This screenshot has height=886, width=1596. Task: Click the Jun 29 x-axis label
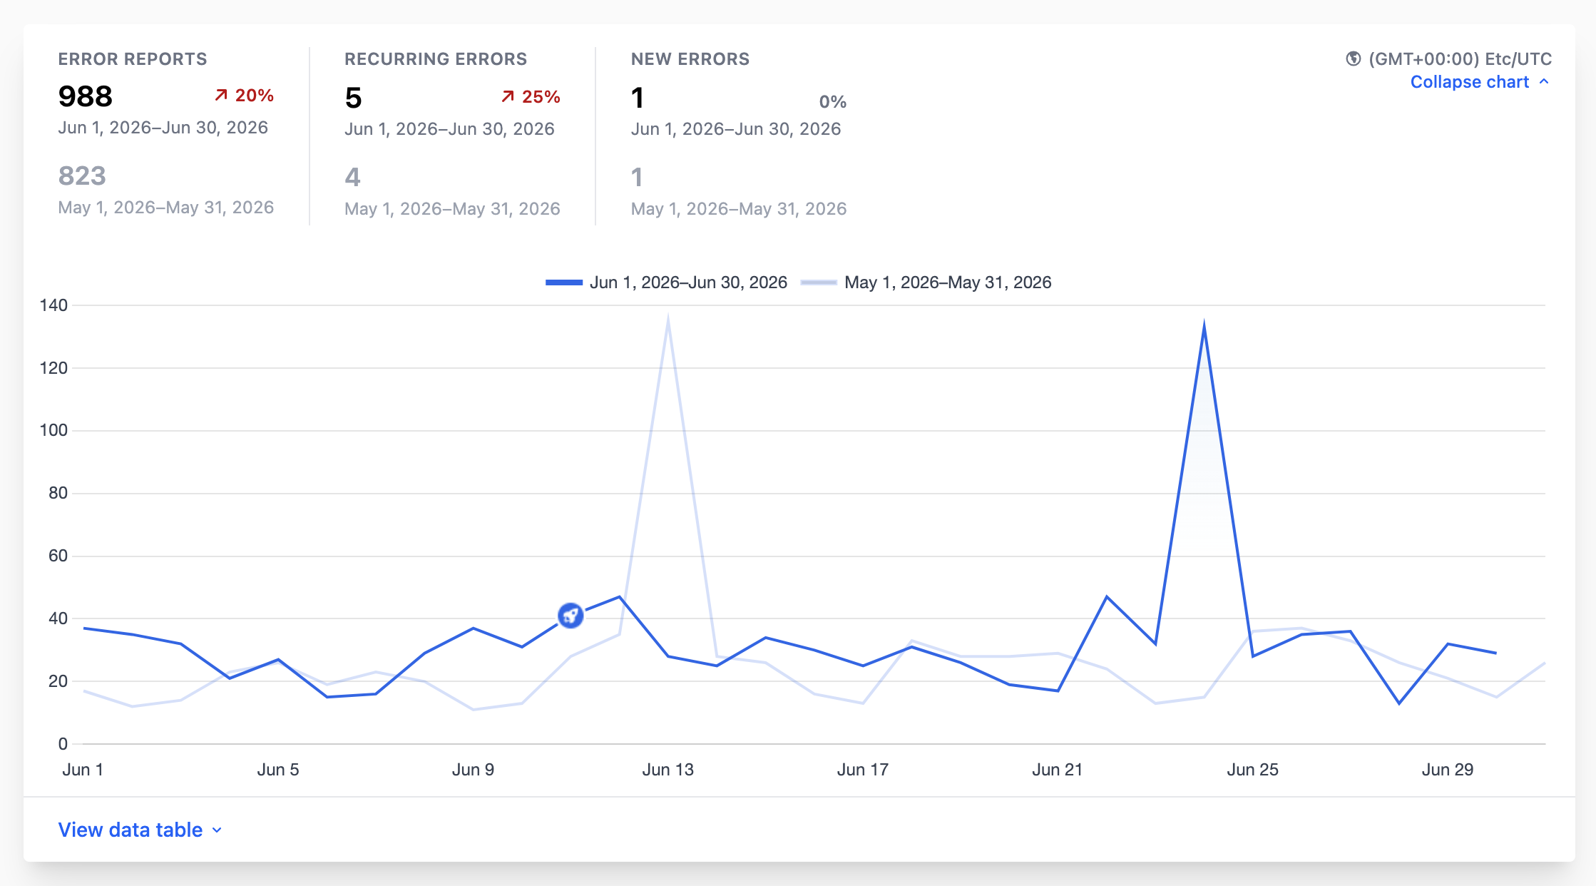tap(1447, 770)
